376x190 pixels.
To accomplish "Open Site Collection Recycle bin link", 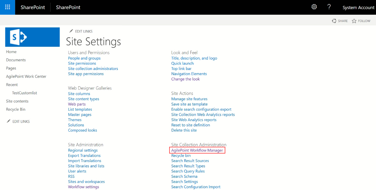I will point(181,156).
